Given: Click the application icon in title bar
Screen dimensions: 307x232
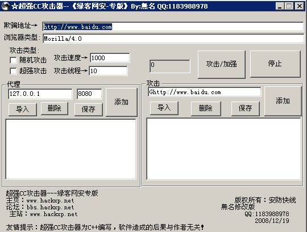Looking at the screenshot, I should (5, 6).
